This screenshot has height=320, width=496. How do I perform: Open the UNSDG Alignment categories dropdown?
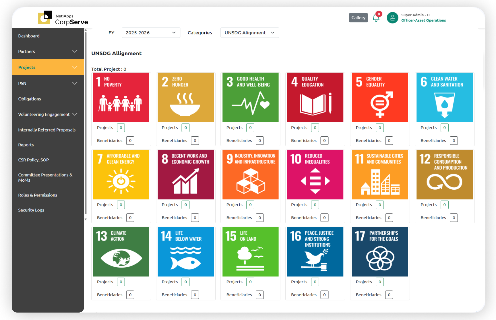click(x=249, y=33)
